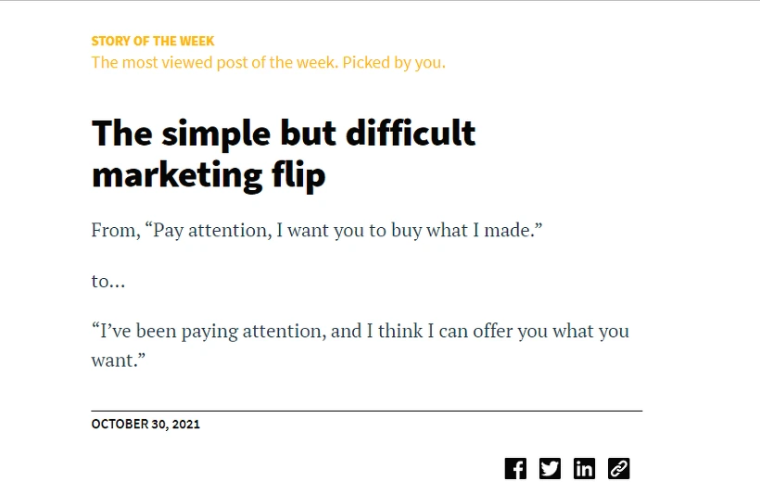Click the 'From, Pay attention' paragraph

click(317, 230)
